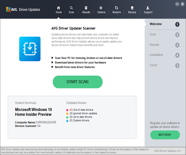186x155 pixels.
Task: Click computer name CHRISWILESA3FE
Action: [46, 122]
